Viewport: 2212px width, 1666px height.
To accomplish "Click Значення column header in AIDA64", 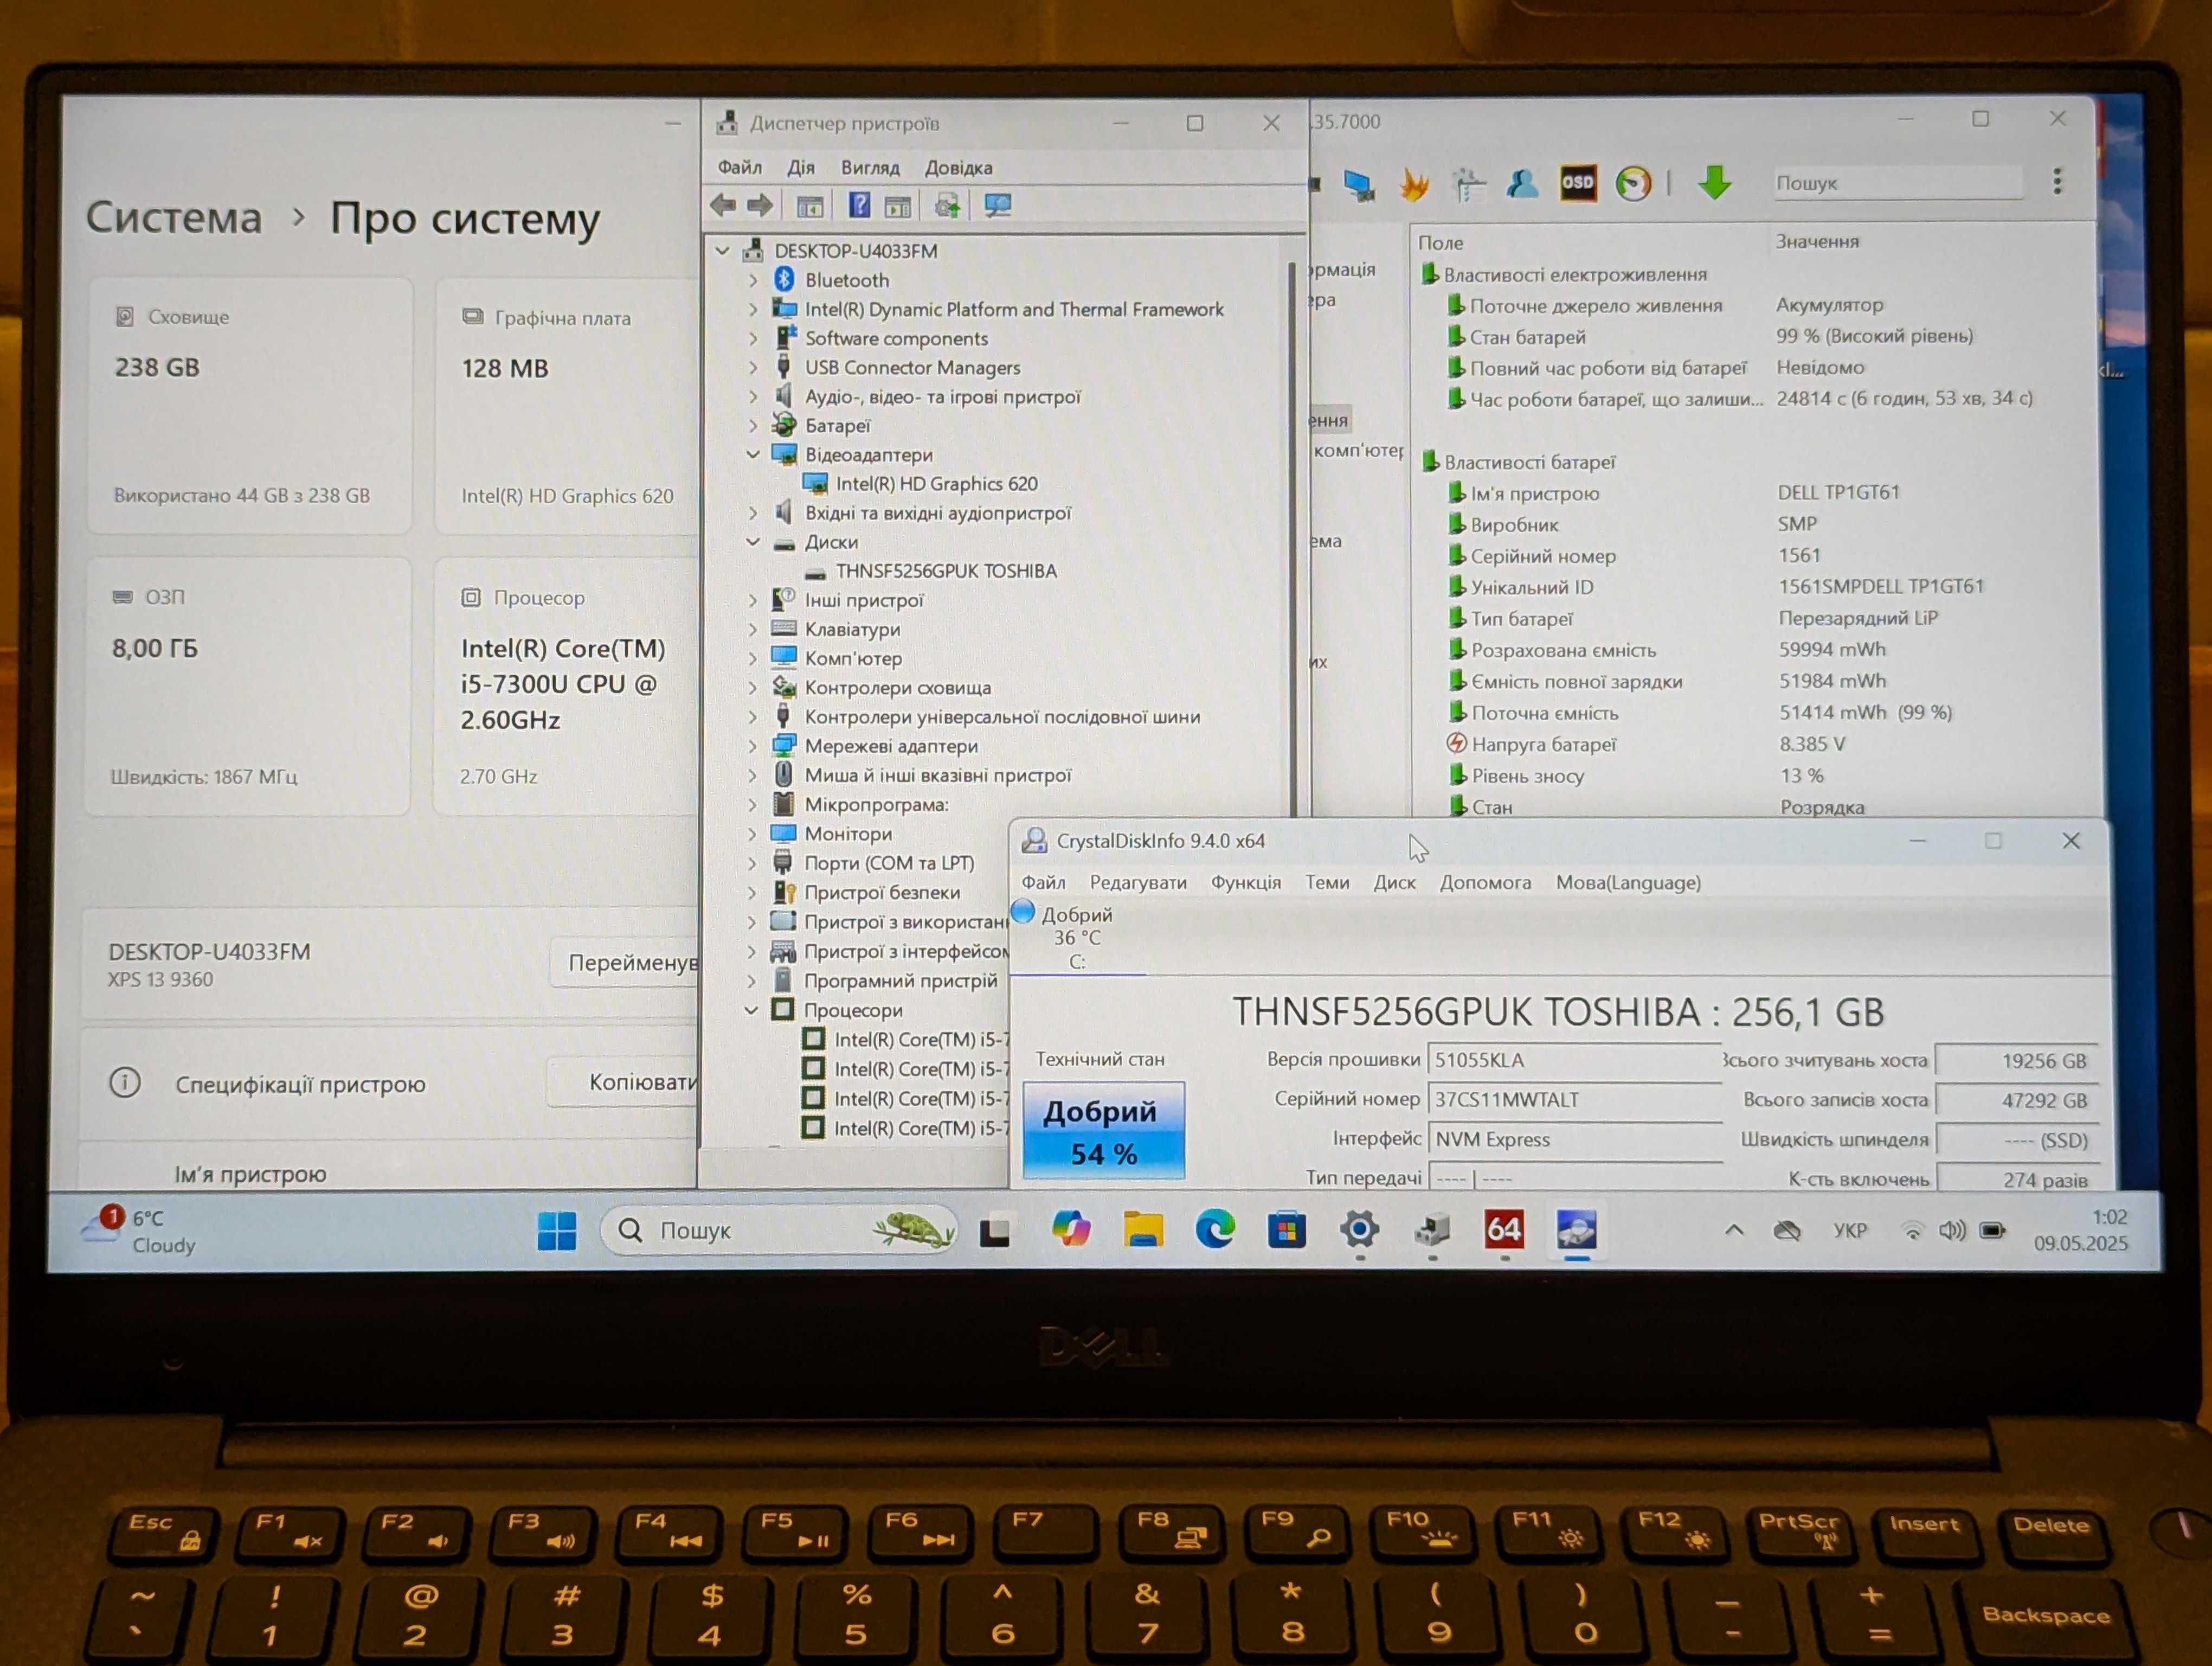I will point(1817,241).
